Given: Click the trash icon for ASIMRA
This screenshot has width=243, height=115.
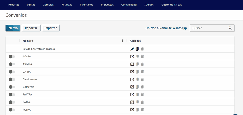Looking at the screenshot, I should pos(142,64).
